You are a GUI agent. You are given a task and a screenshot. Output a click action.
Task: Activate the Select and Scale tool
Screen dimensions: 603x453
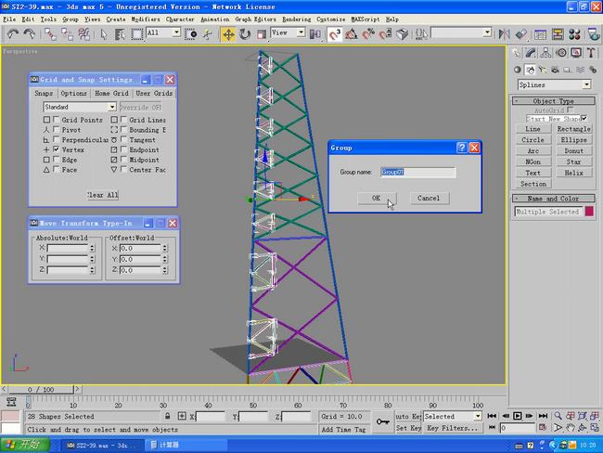[262, 34]
